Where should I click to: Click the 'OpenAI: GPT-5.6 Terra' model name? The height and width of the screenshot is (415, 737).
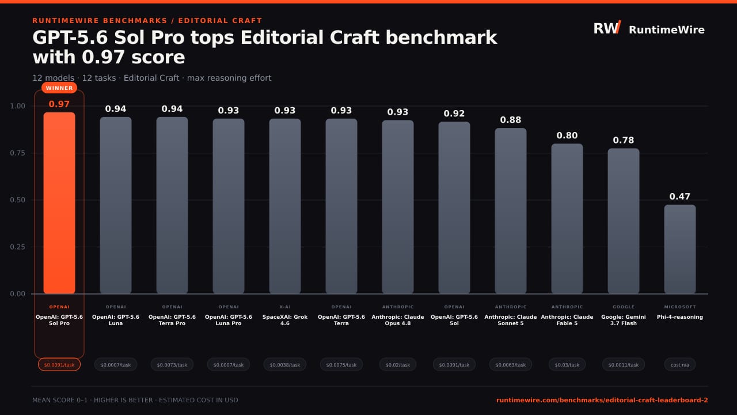click(x=341, y=320)
